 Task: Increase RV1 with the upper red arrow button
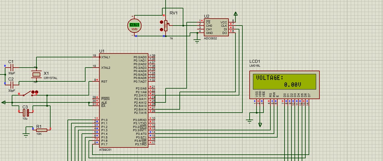click(x=161, y=22)
